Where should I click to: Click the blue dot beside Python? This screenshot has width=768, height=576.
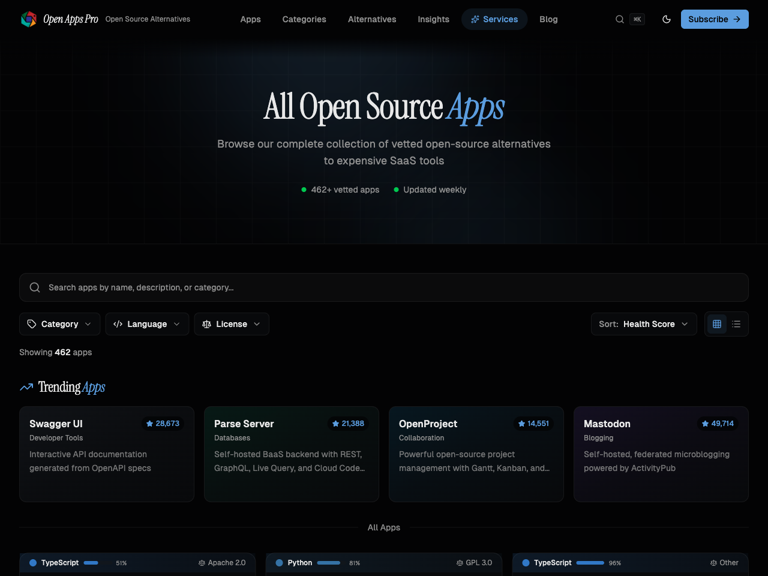click(279, 563)
